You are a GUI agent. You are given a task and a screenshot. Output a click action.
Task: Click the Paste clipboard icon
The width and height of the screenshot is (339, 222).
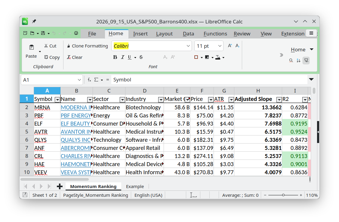[x=31, y=47]
